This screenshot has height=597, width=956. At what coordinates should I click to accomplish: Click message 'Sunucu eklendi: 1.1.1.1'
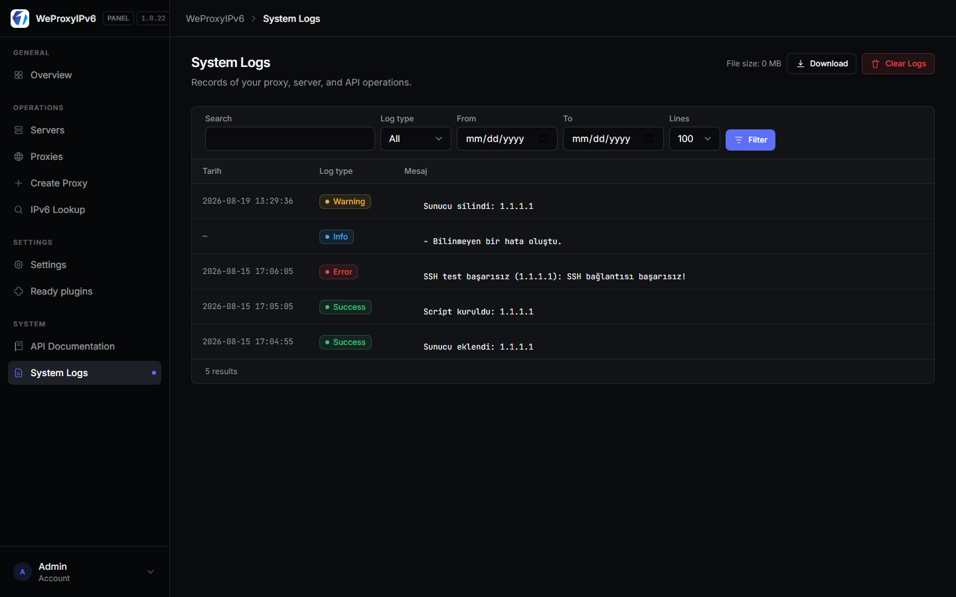tap(479, 347)
